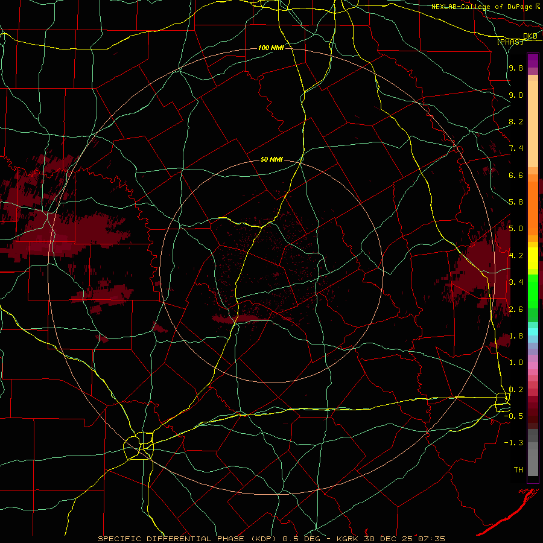Screen dimensions: 543x543
Task: Click the 7.4 scale value
Action: 516,148
